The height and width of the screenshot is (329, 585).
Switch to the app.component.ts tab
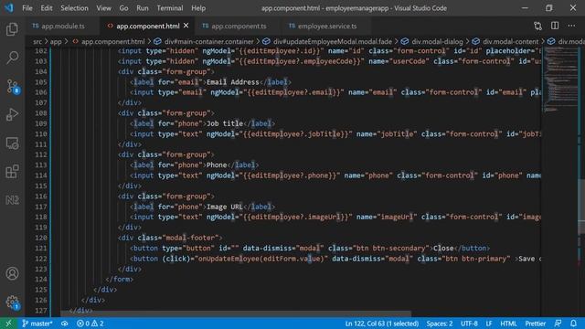click(x=239, y=26)
